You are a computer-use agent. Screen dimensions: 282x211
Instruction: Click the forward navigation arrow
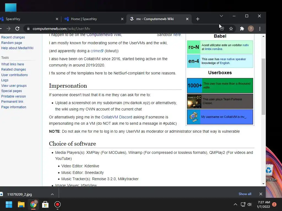click(x=9, y=29)
